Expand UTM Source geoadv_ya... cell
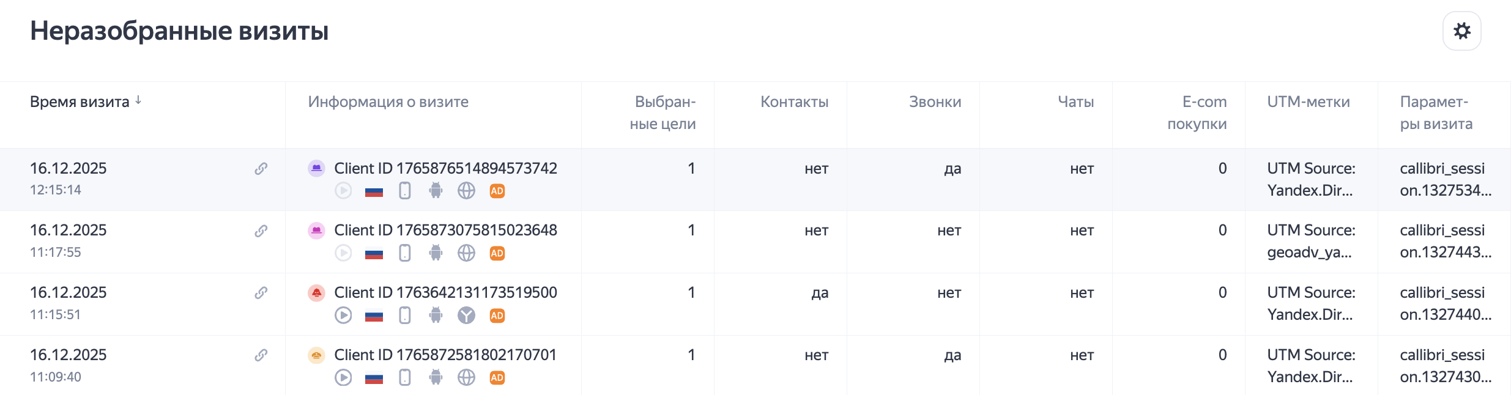Image resolution: width=1511 pixels, height=395 pixels. 1310,242
